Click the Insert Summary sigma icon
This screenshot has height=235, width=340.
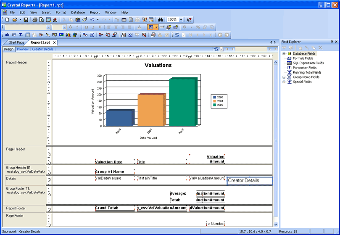tap(21, 35)
